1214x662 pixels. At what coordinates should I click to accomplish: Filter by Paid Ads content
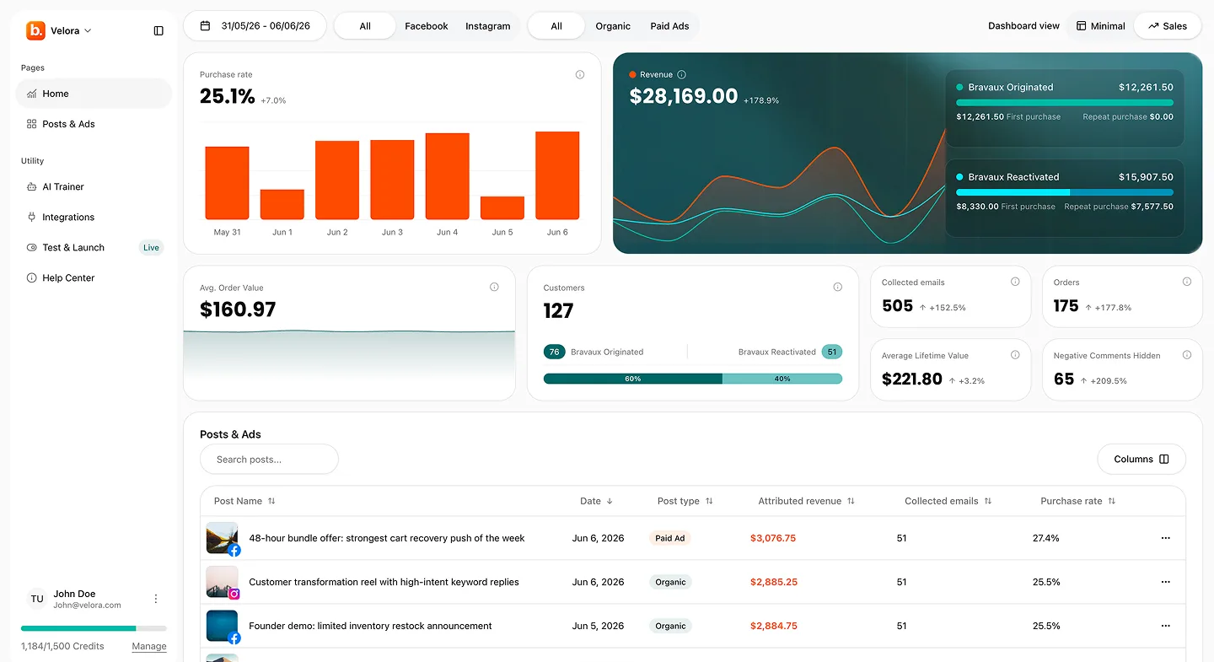(670, 26)
